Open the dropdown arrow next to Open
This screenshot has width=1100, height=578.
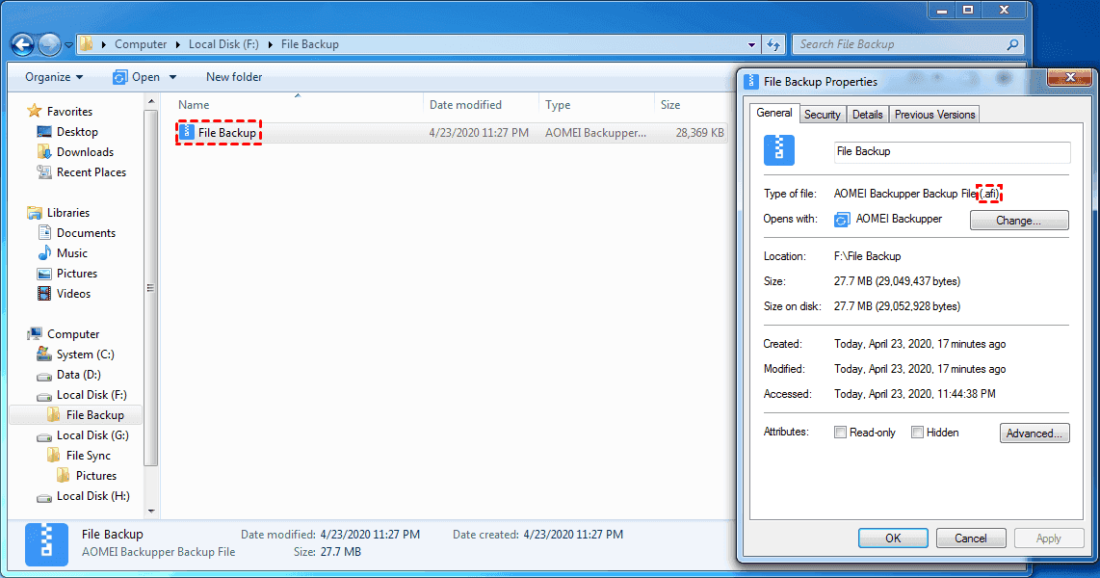pyautogui.click(x=173, y=77)
